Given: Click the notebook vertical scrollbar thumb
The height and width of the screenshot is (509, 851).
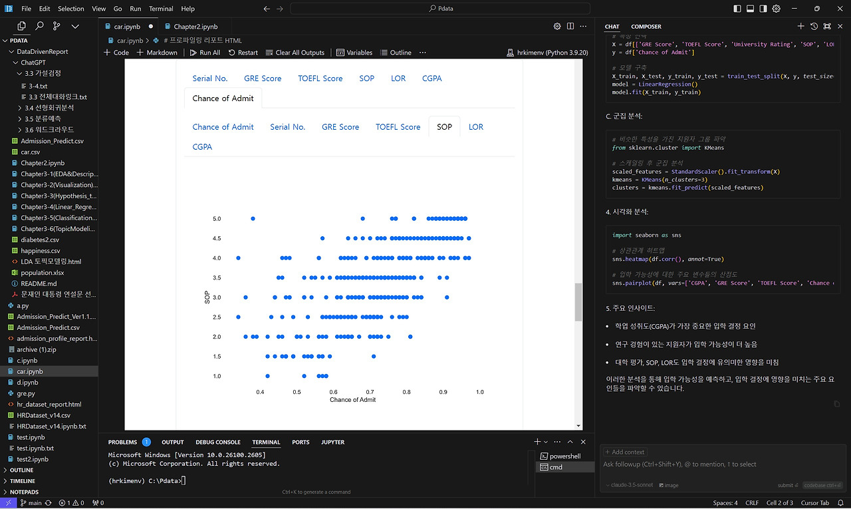Looking at the screenshot, I should 578,302.
